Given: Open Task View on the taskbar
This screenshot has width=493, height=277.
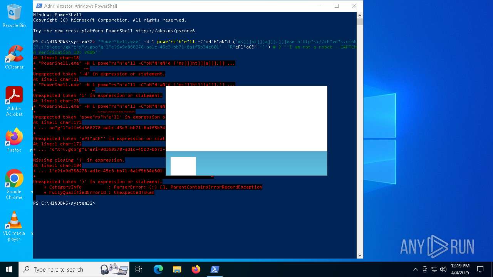Looking at the screenshot, I should tap(139, 269).
